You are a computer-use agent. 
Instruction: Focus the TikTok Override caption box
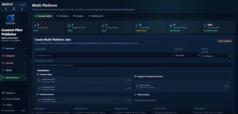[x=213, y=112]
